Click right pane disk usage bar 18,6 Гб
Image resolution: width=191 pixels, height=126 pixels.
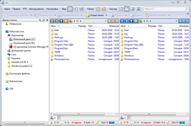pos(184,122)
